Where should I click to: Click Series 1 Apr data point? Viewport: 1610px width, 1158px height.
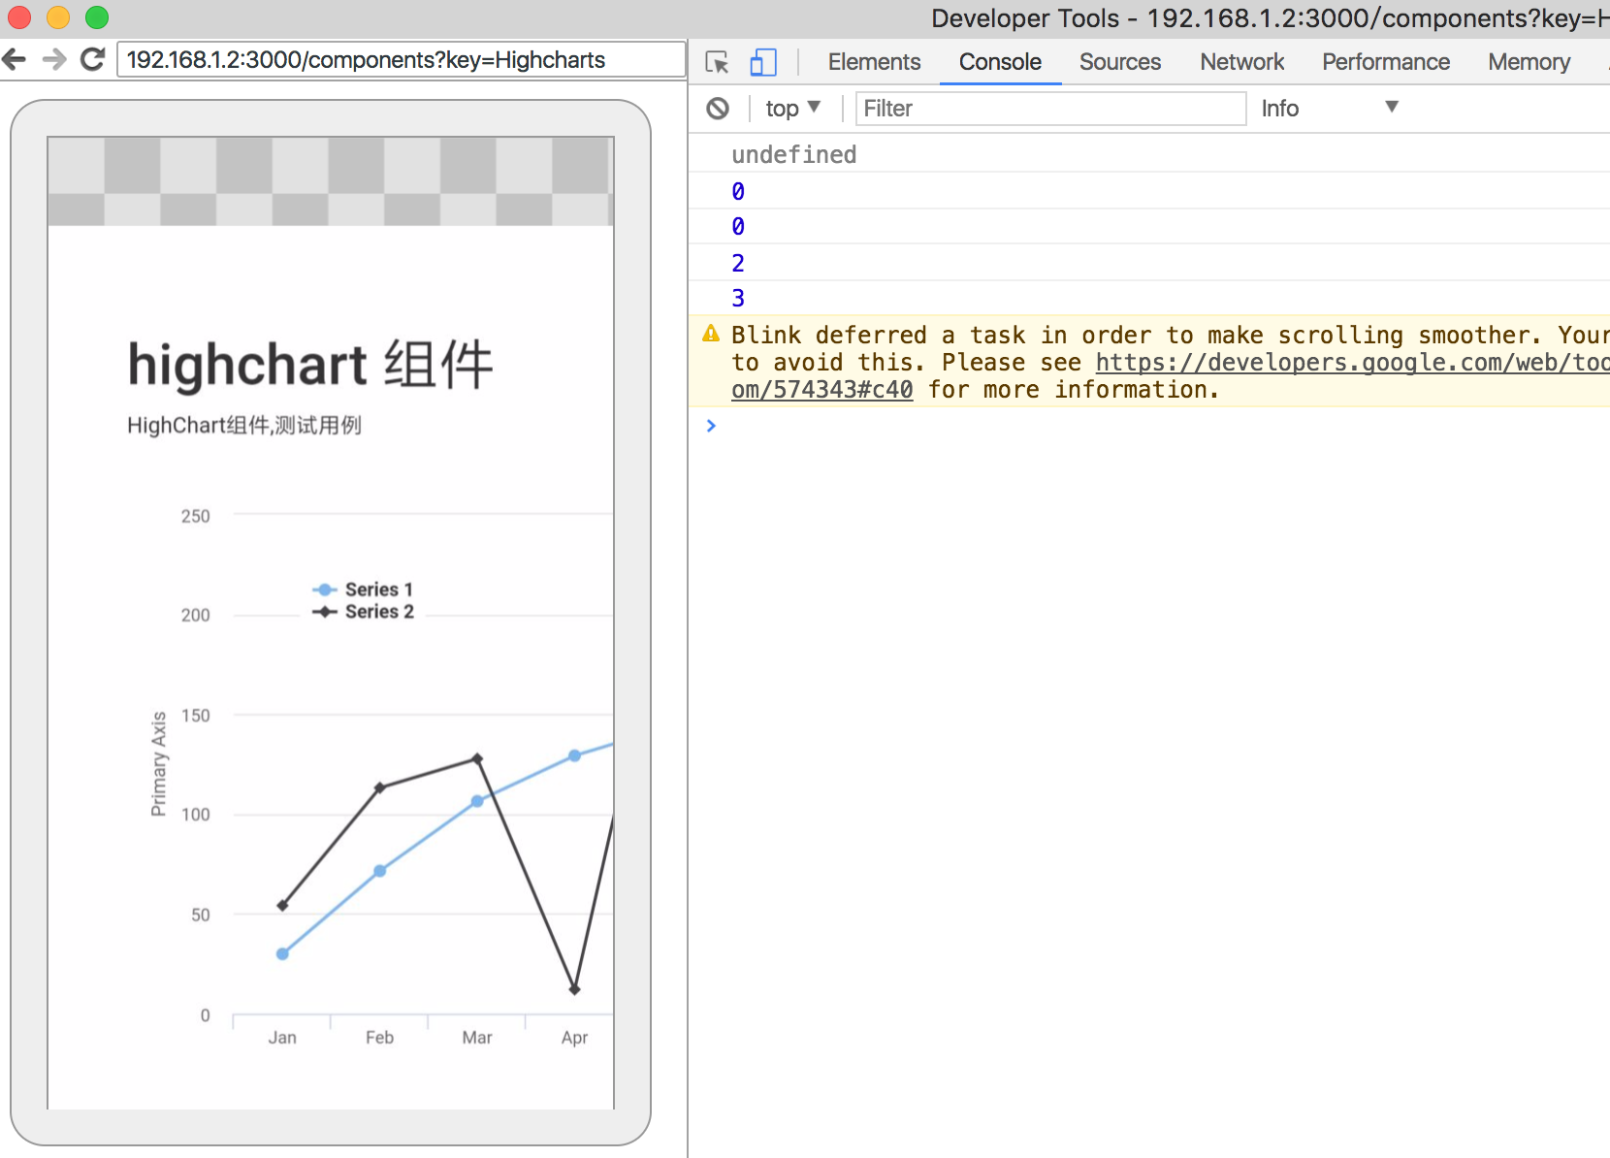click(x=574, y=756)
